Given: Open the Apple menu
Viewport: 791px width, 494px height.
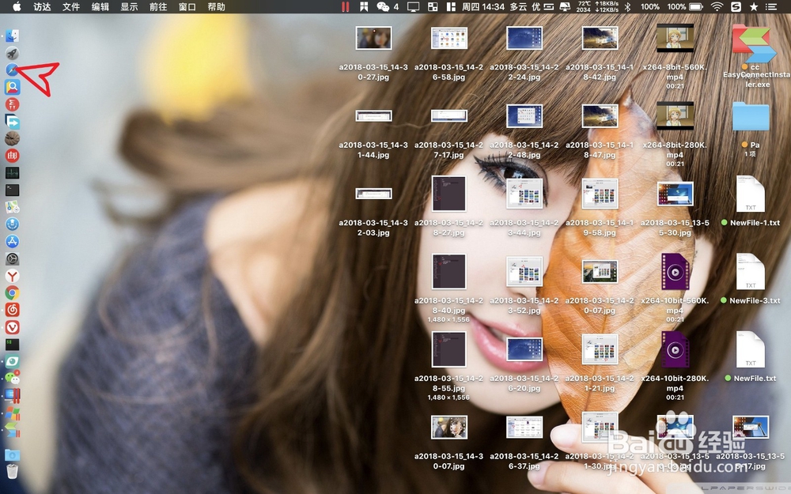Looking at the screenshot, I should [x=17, y=6].
